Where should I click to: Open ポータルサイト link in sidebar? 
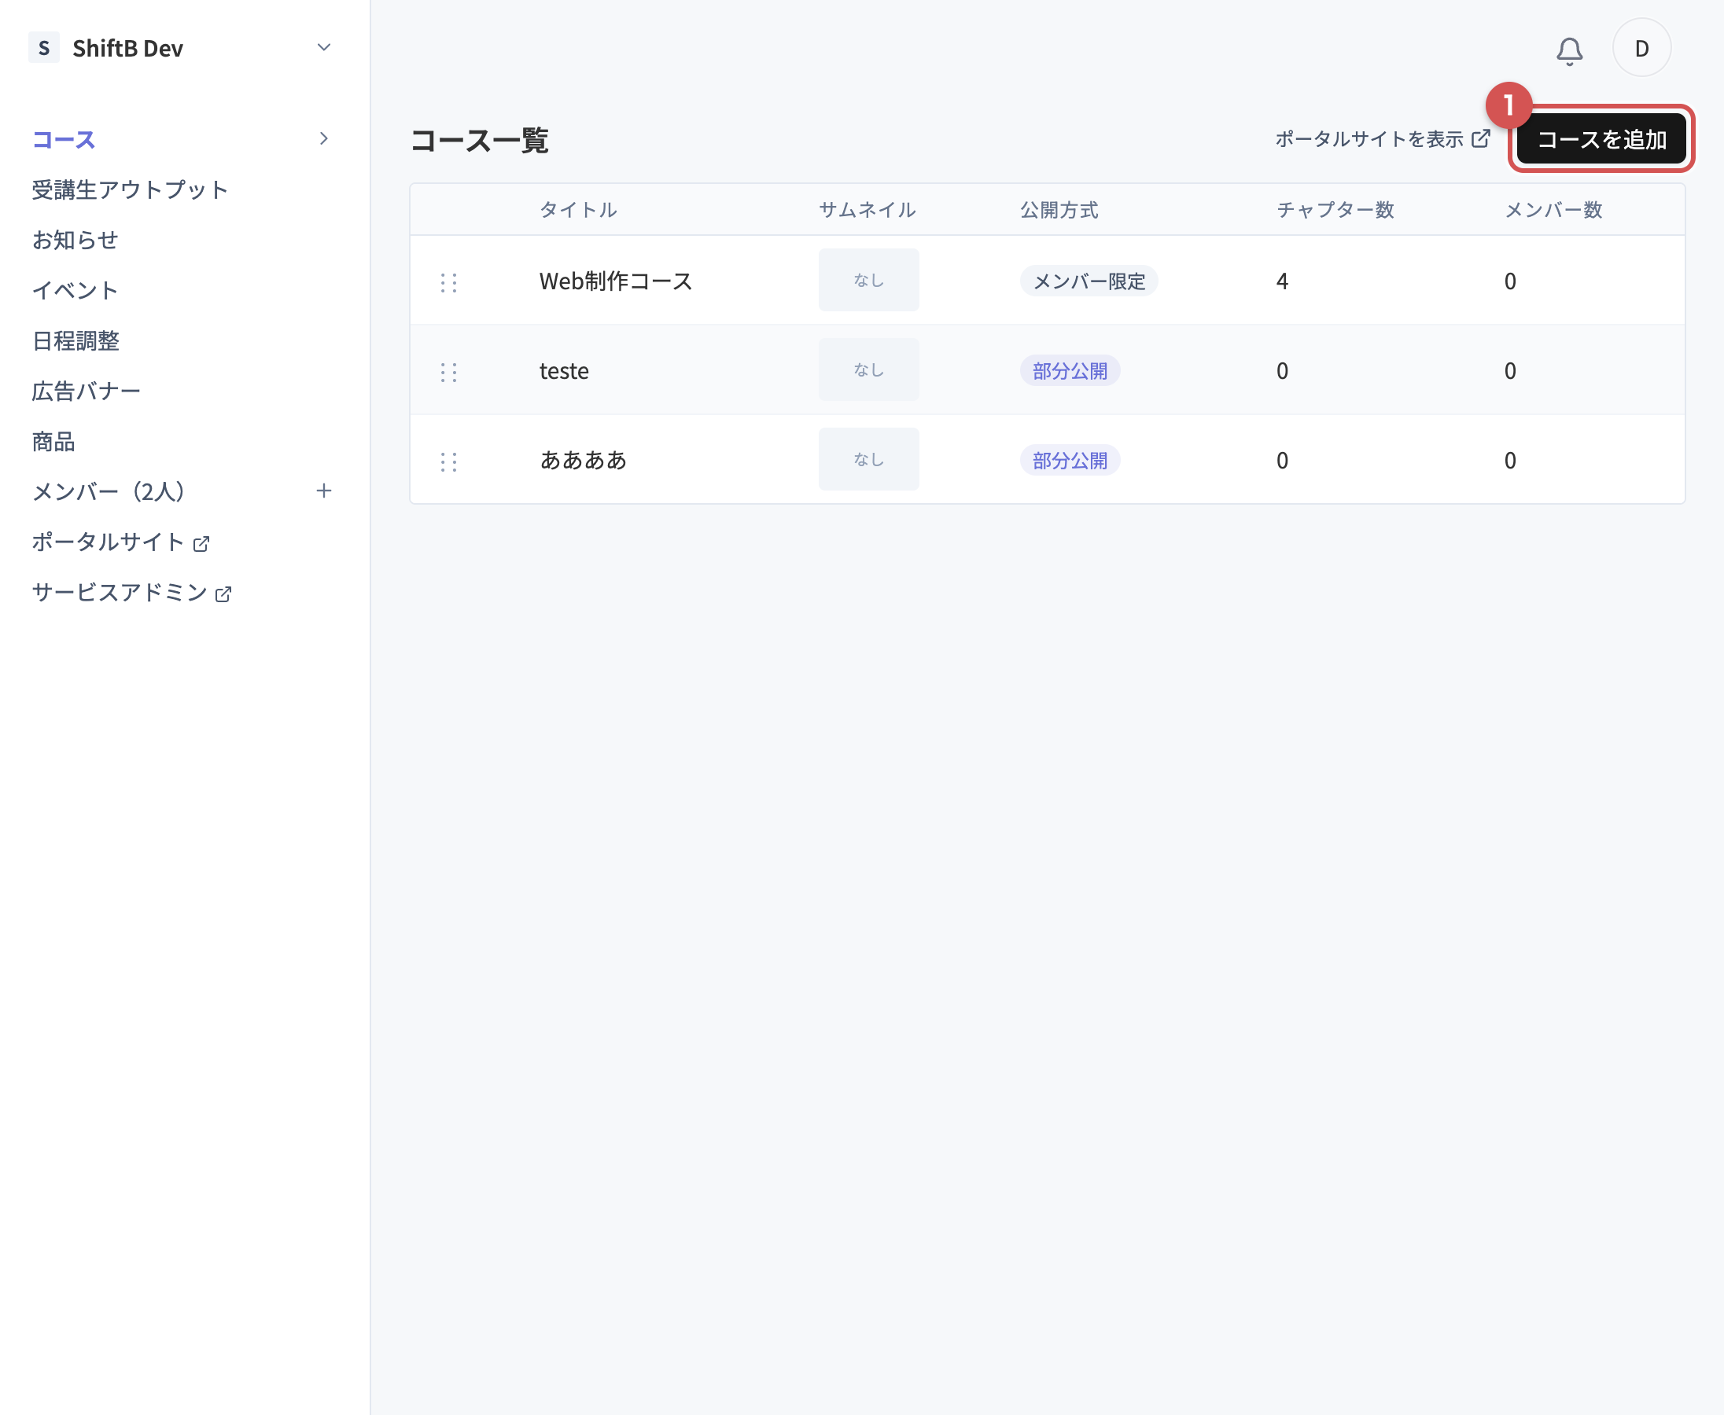pyautogui.click(x=108, y=542)
